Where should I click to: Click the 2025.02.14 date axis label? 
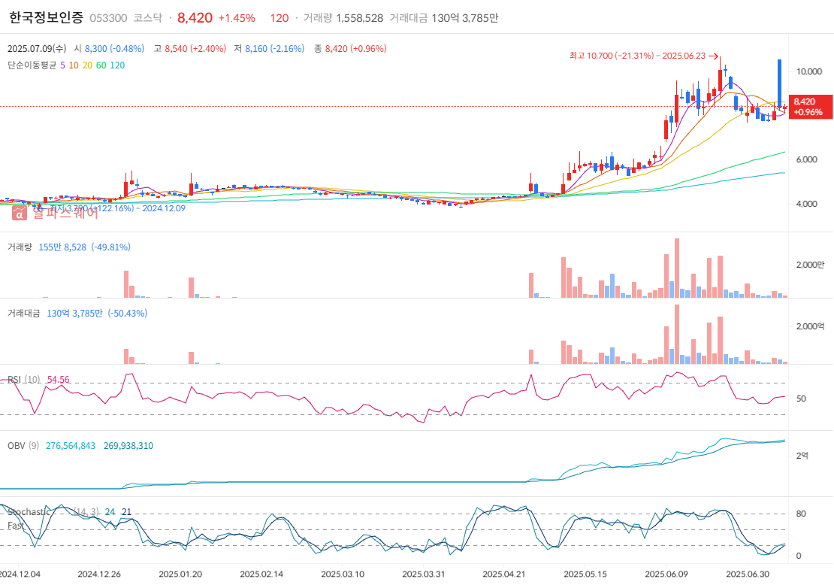coord(261,574)
